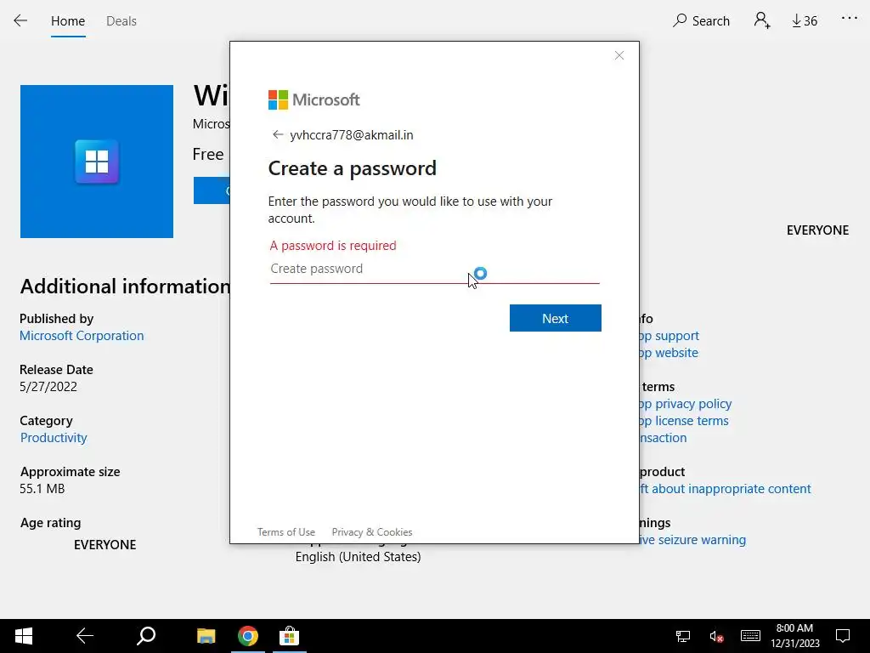The width and height of the screenshot is (870, 653).
Task: Open Terms of Use link
Action: (286, 532)
